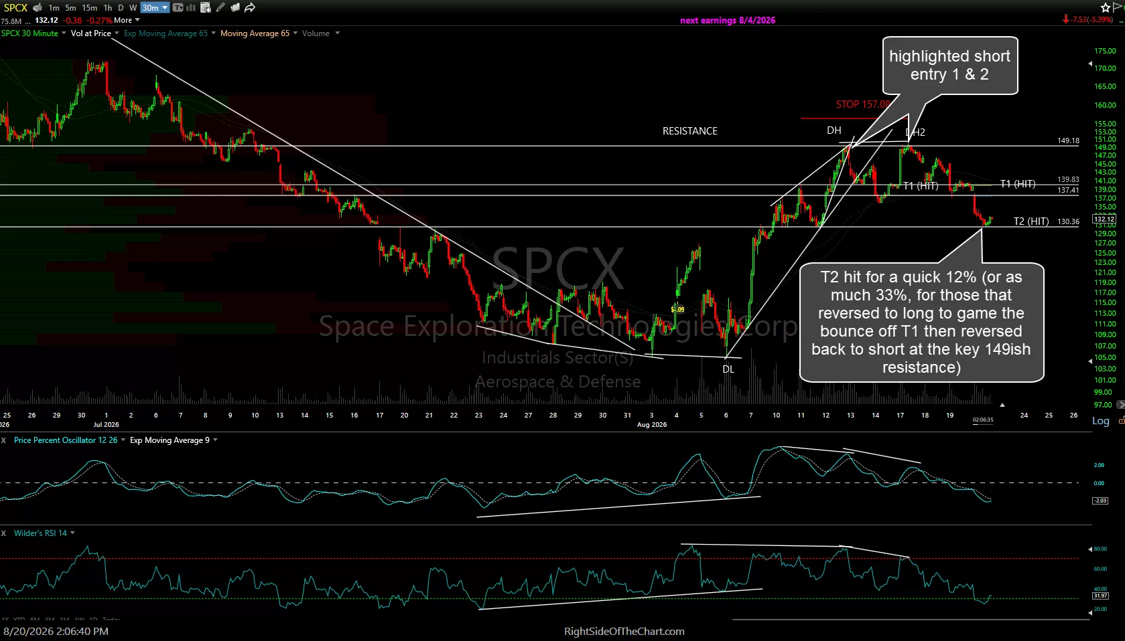The height and width of the screenshot is (641, 1125).
Task: Switch chart to 1h timeframe
Action: click(x=108, y=8)
